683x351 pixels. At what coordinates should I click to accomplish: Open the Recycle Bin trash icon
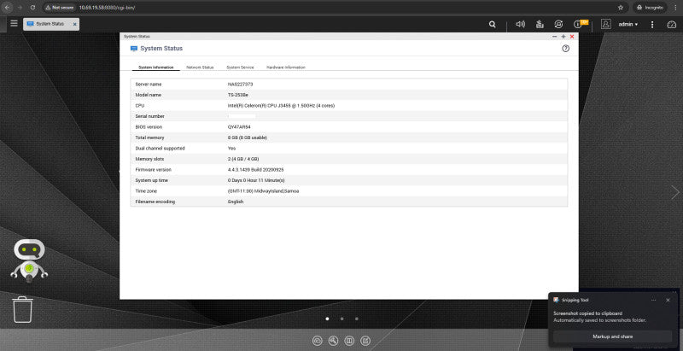pyautogui.click(x=23, y=309)
